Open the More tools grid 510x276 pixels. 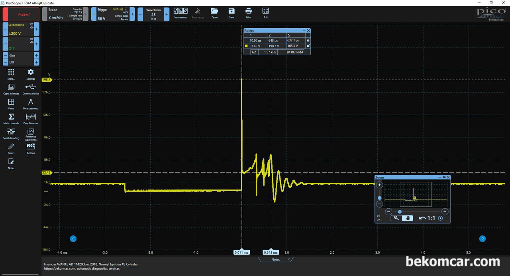pos(11,74)
